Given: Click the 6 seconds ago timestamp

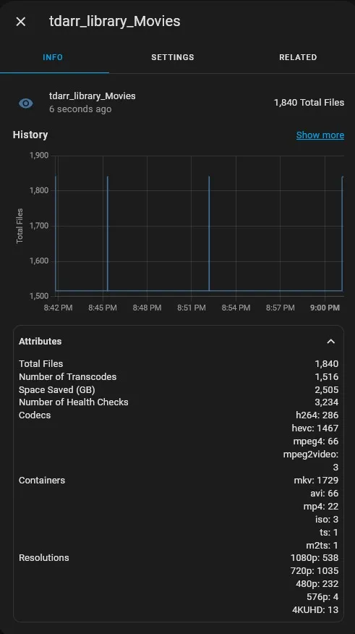Looking at the screenshot, I should 80,109.
